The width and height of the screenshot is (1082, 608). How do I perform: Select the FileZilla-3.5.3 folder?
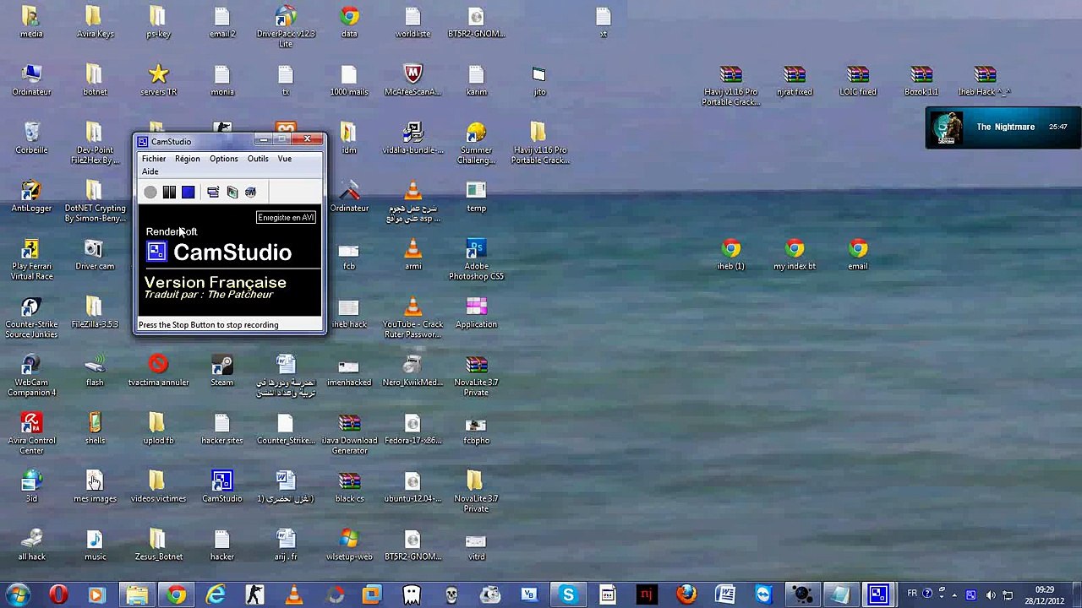coord(94,312)
